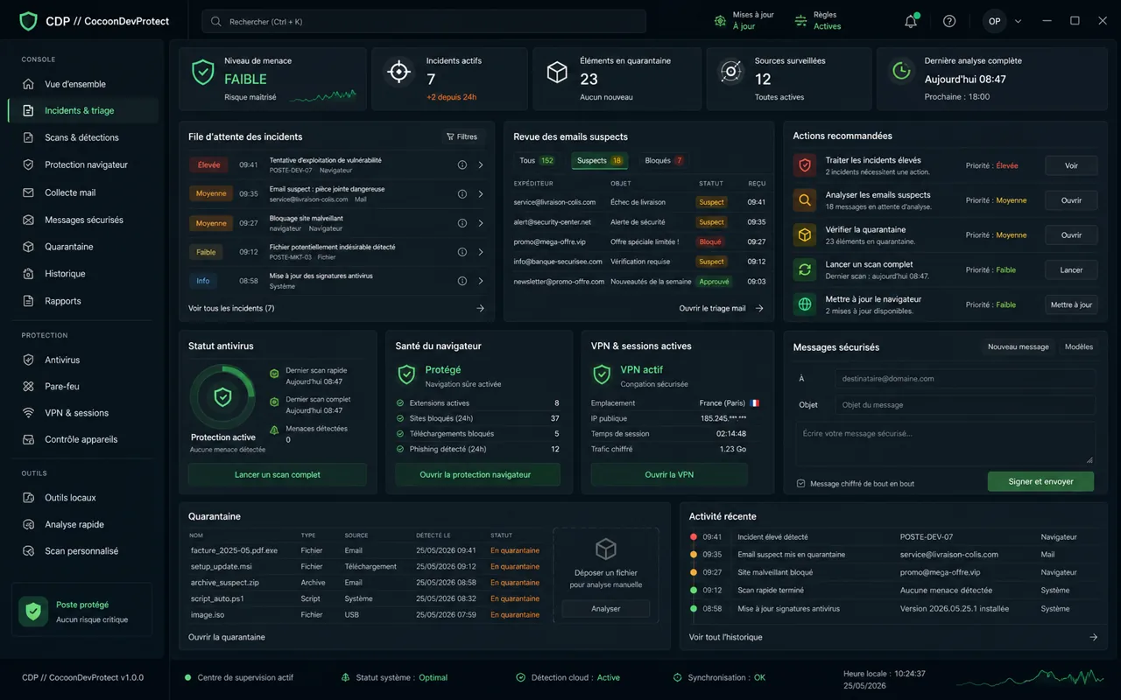Select the facture_2025-05.pdf.exe quarantine row
The height and width of the screenshot is (700, 1121).
tap(365, 550)
